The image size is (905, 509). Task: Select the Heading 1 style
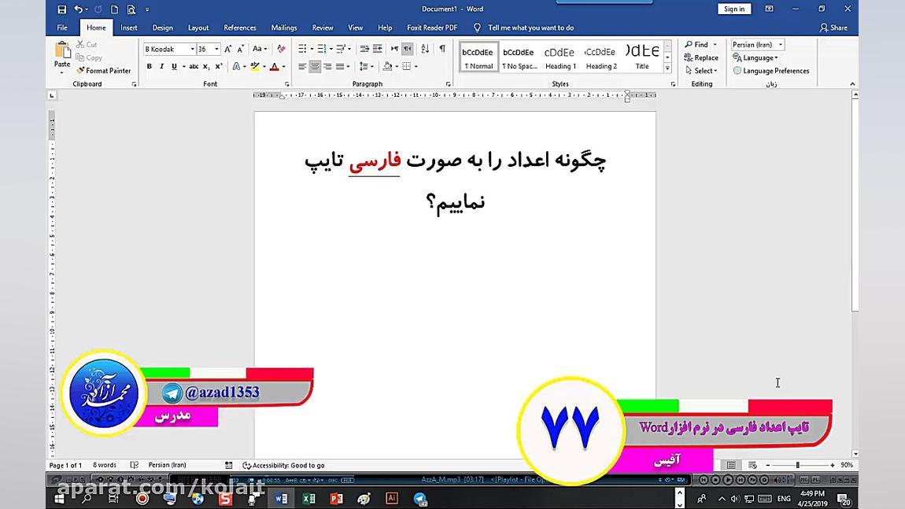coord(560,55)
